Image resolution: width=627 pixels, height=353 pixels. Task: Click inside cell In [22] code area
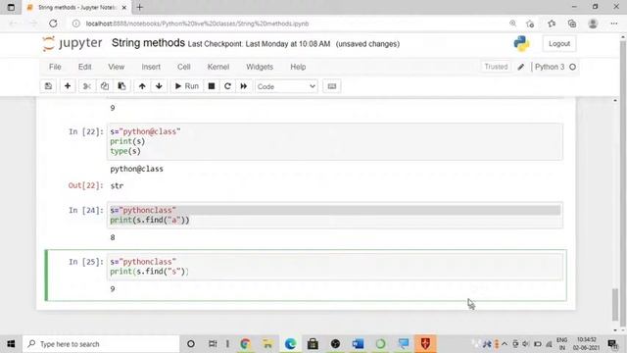click(x=335, y=141)
